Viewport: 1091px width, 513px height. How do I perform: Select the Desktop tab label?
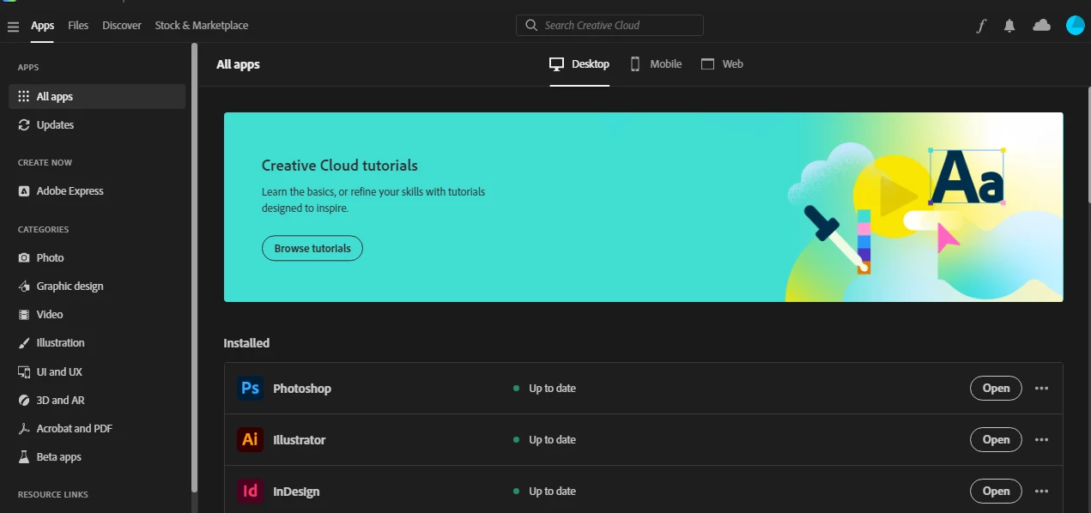(591, 64)
